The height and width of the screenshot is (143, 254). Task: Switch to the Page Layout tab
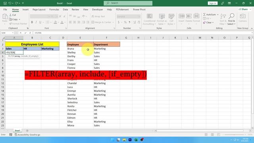coord(39,10)
